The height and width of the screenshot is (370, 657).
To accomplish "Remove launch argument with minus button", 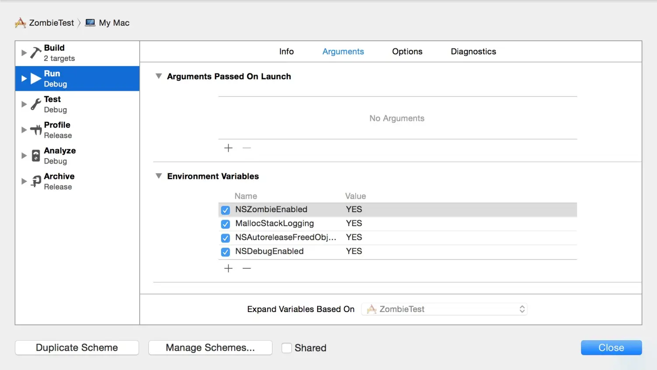I will click(x=247, y=148).
